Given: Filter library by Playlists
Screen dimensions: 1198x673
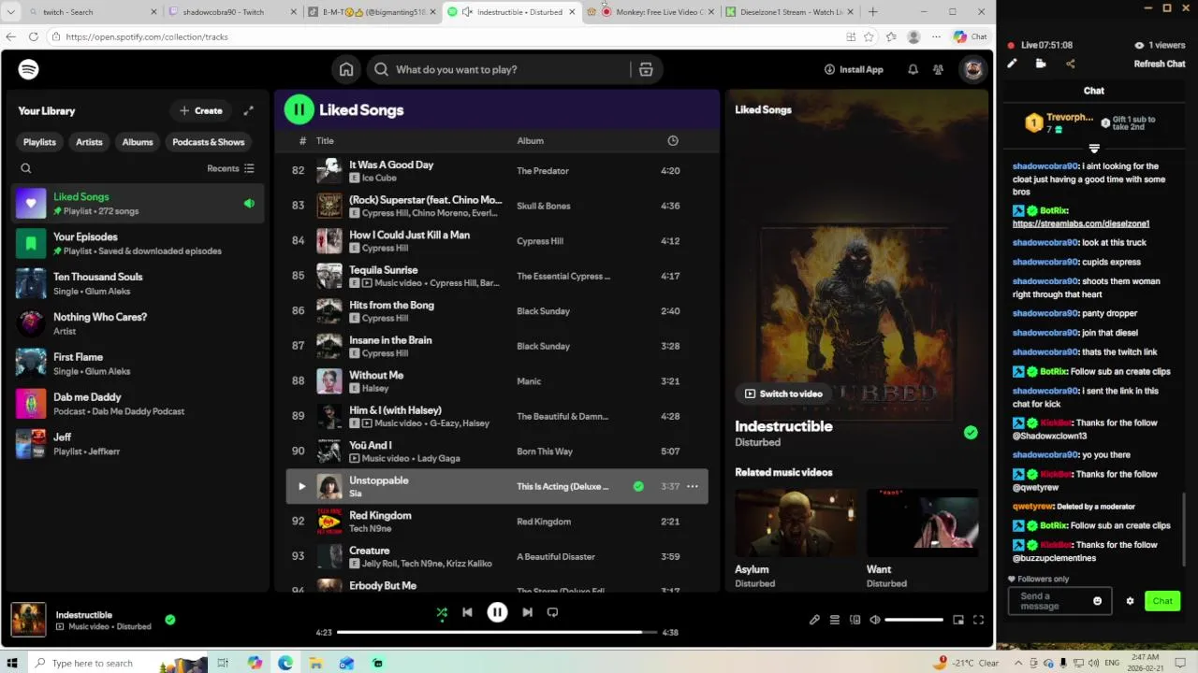Looking at the screenshot, I should coord(39,142).
